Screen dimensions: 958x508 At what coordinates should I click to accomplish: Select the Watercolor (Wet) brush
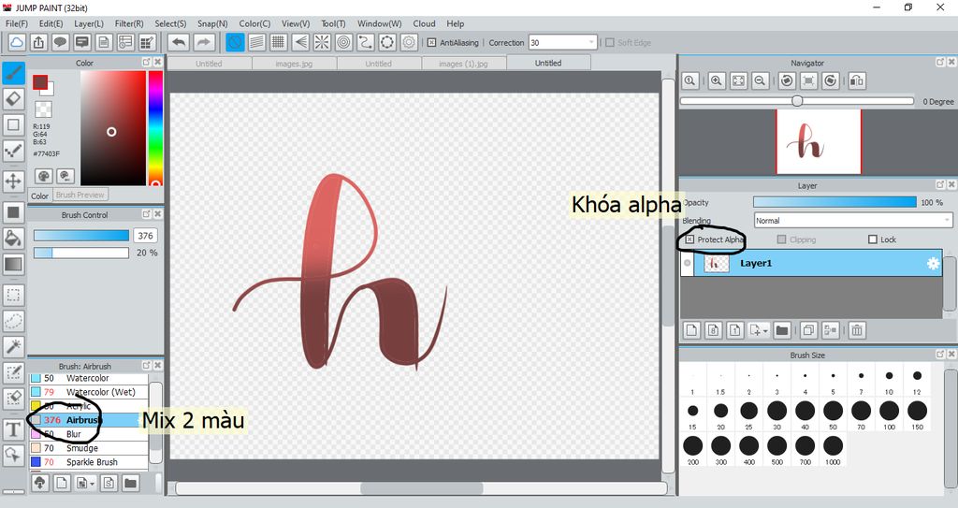[x=89, y=392]
